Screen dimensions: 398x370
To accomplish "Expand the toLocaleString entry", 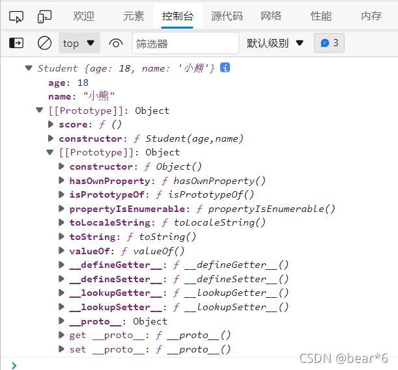I will tap(61, 222).
